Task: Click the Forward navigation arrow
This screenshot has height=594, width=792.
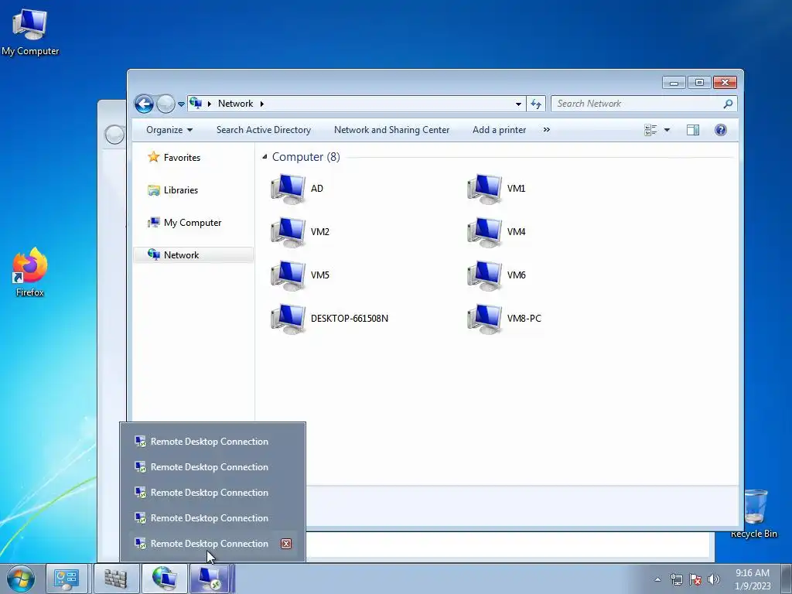Action: [166, 104]
